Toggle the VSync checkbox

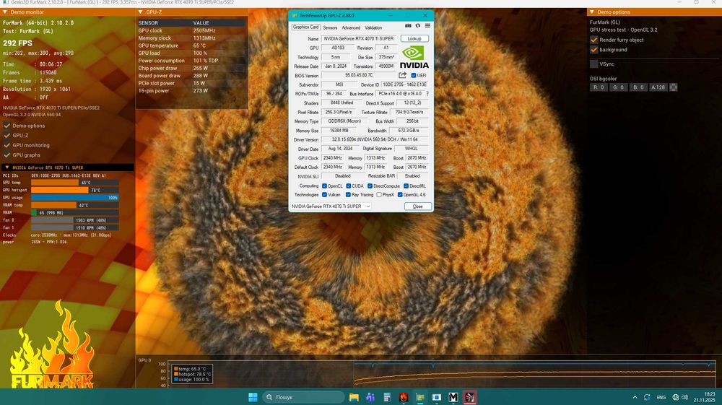[594, 64]
